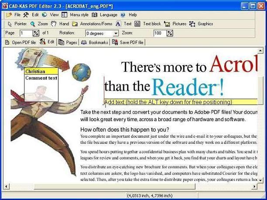267x200 pixels.
Task: Switch to the Save PDF file tab
Action: 128,42
